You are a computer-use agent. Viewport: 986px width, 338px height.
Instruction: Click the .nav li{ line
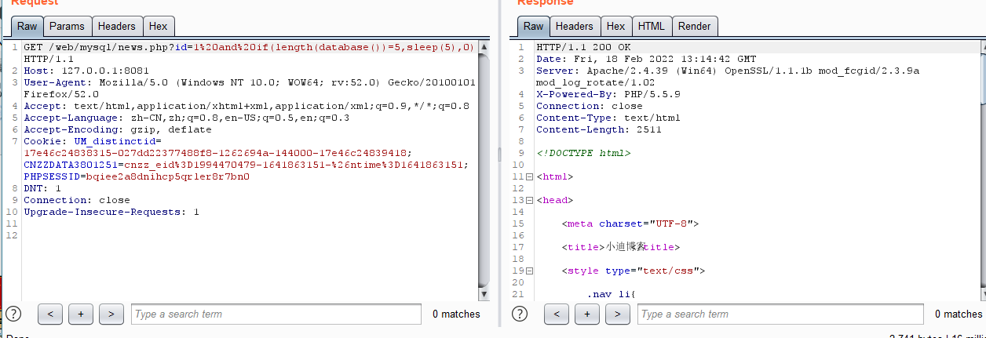pos(612,294)
